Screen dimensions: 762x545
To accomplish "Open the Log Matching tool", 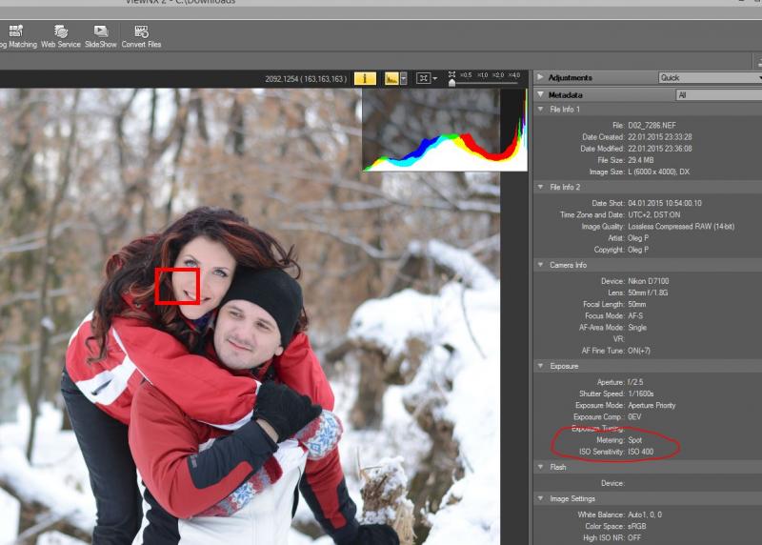I will click(17, 36).
